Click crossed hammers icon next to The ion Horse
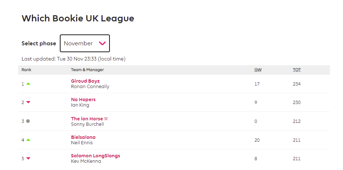The height and width of the screenshot is (170, 343). [x=106, y=119]
